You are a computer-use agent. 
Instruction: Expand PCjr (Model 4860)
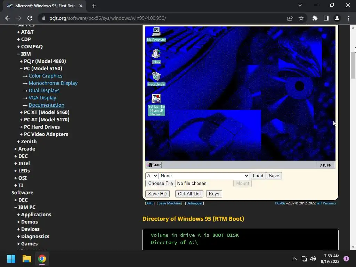pos(43,61)
